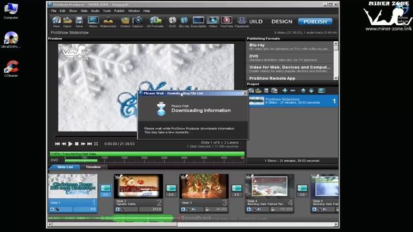
Task: Select the Blu-ray toolbar icon
Action: (x=184, y=21)
